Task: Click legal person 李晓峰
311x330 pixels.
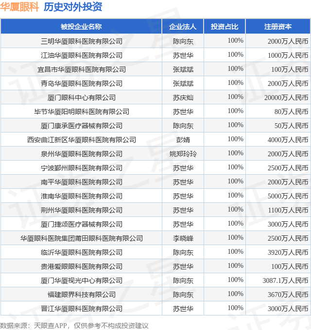Action: [183, 238]
